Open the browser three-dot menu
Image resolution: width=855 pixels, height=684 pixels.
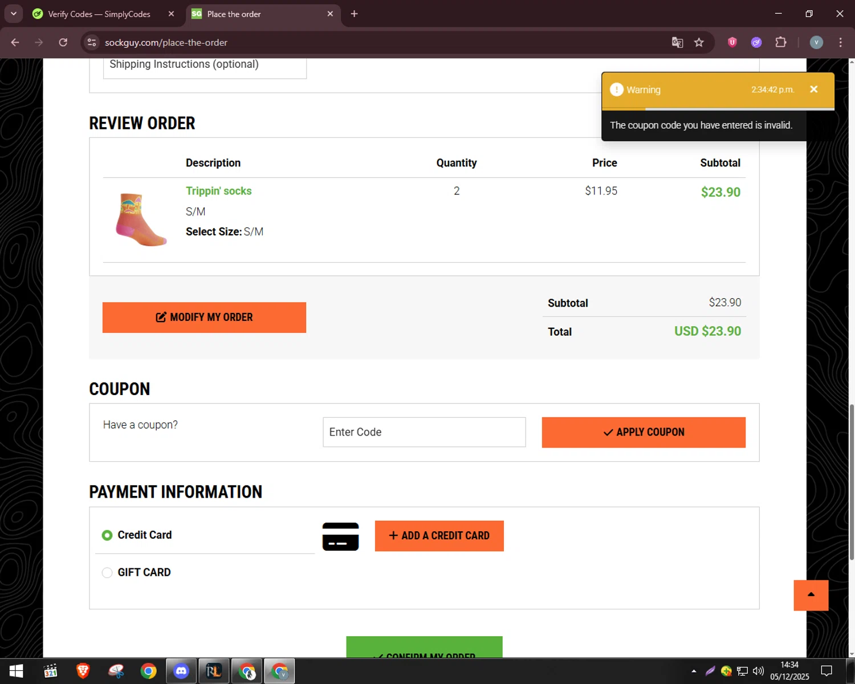click(x=840, y=42)
